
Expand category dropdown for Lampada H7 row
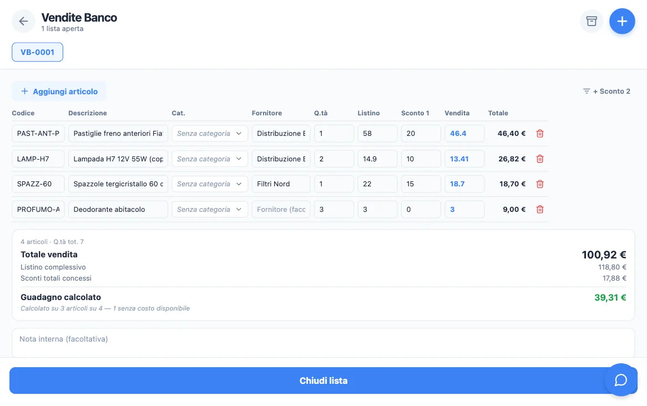coord(210,159)
